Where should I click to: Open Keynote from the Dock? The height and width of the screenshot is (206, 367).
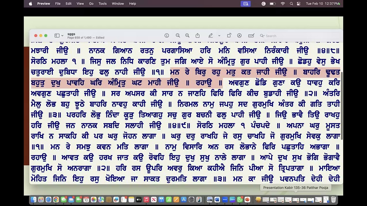tap(161, 199)
